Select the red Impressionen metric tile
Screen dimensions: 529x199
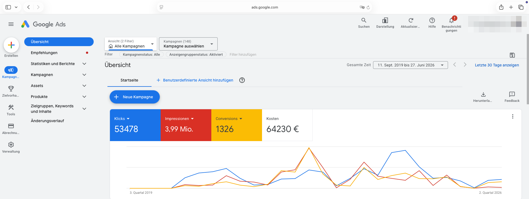pos(186,125)
